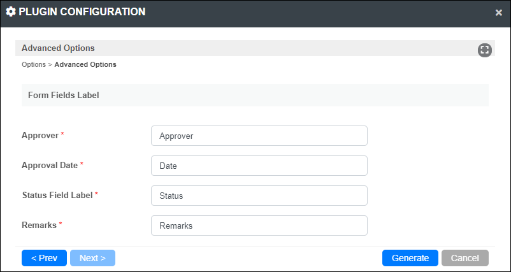Click the Remarks field label
Viewport: 511px width, 272px height.
point(39,225)
